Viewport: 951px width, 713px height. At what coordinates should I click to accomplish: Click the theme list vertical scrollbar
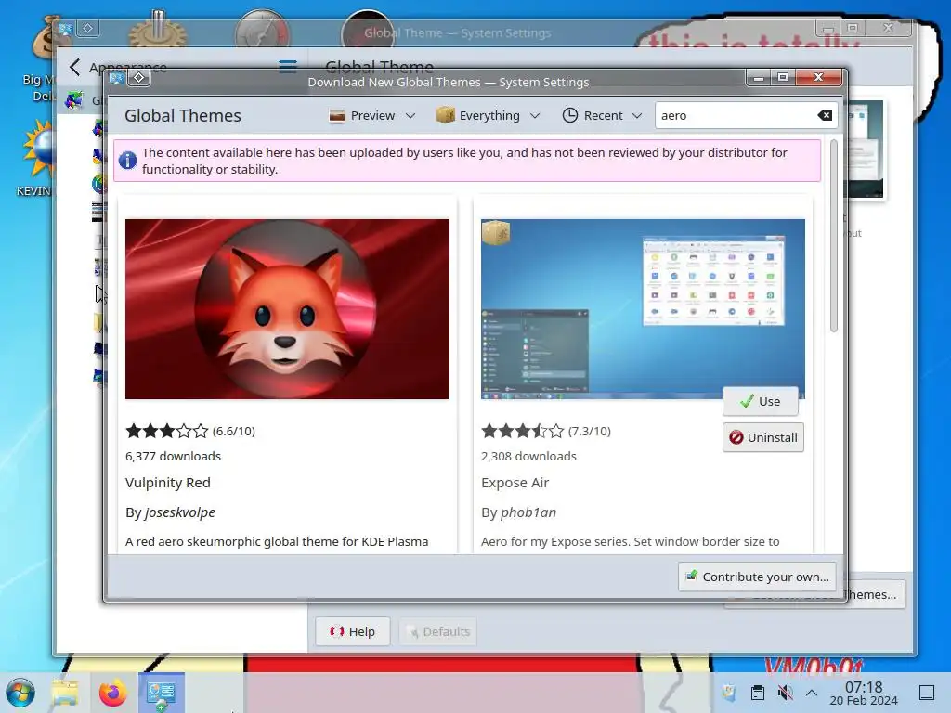[834, 237]
